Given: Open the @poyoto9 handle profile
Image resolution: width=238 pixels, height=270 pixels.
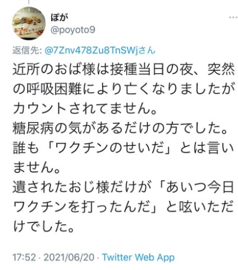Looking at the screenshot, I should click(x=73, y=30).
